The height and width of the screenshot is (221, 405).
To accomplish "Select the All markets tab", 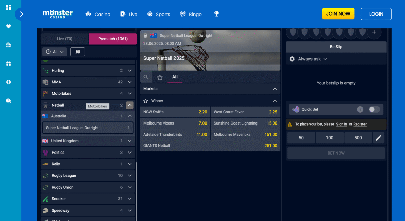I will click(x=175, y=77).
